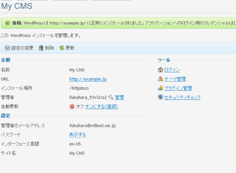Open the プラグイン管理 link
This screenshot has height=173, width=236.
click(x=178, y=88)
